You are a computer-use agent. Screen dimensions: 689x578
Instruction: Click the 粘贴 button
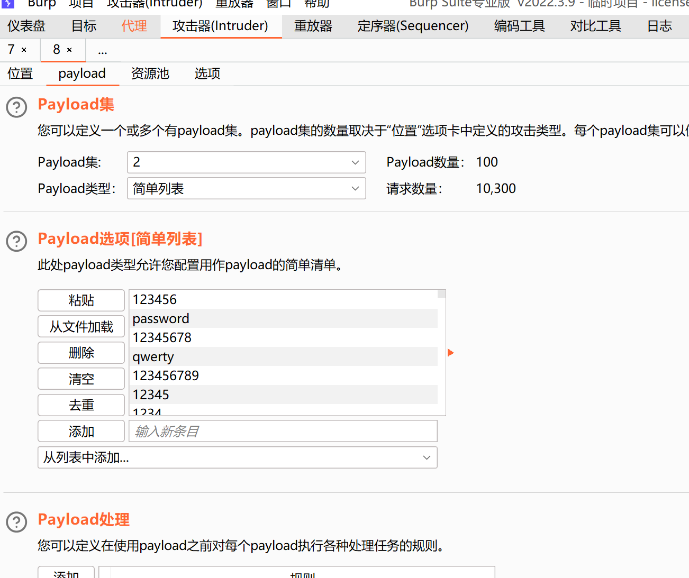pos(81,300)
